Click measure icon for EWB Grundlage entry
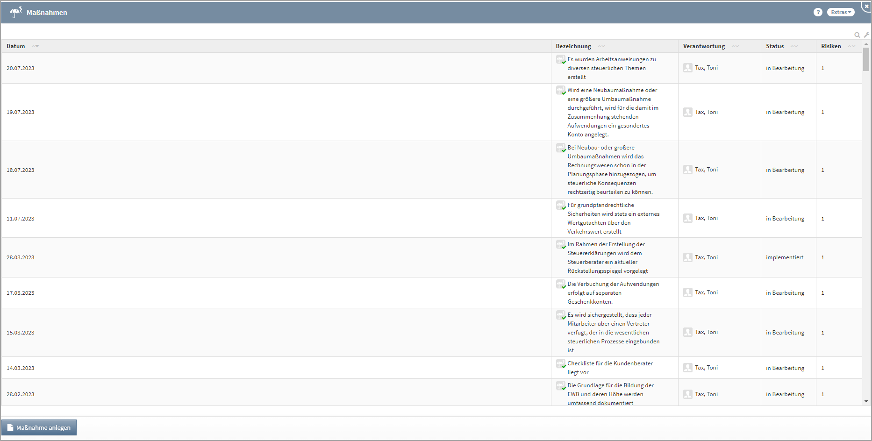 [x=561, y=385]
